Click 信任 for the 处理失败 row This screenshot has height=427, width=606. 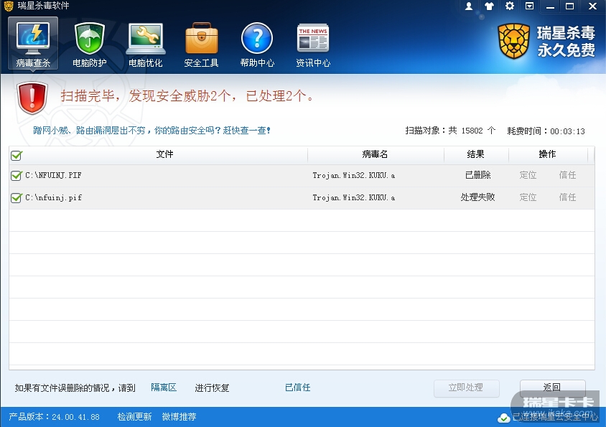click(567, 197)
